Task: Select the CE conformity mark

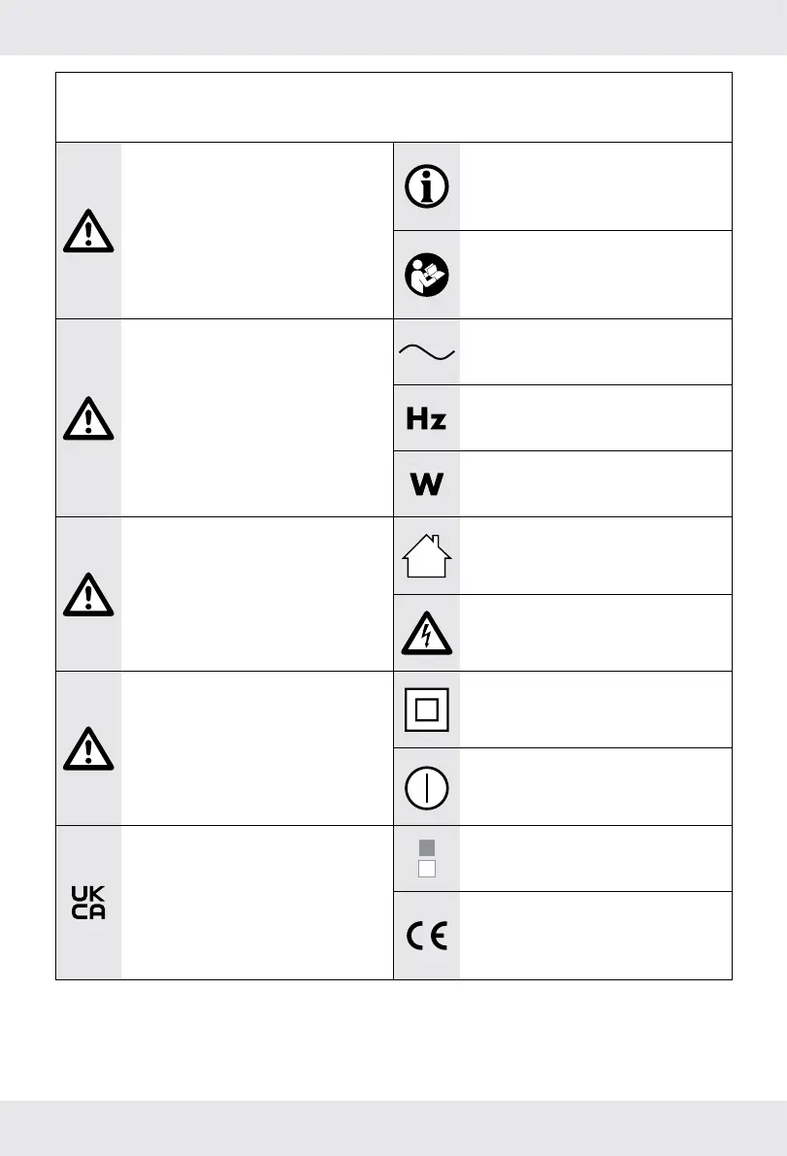Action: [427, 937]
